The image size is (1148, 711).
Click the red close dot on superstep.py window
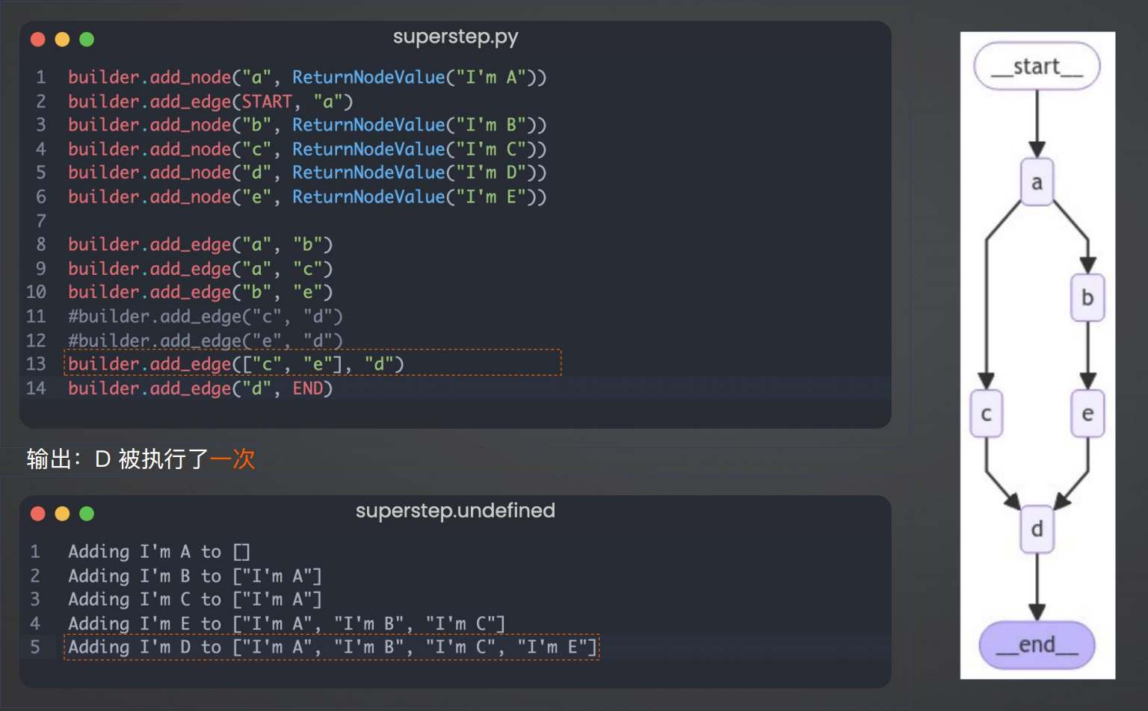tap(38, 40)
